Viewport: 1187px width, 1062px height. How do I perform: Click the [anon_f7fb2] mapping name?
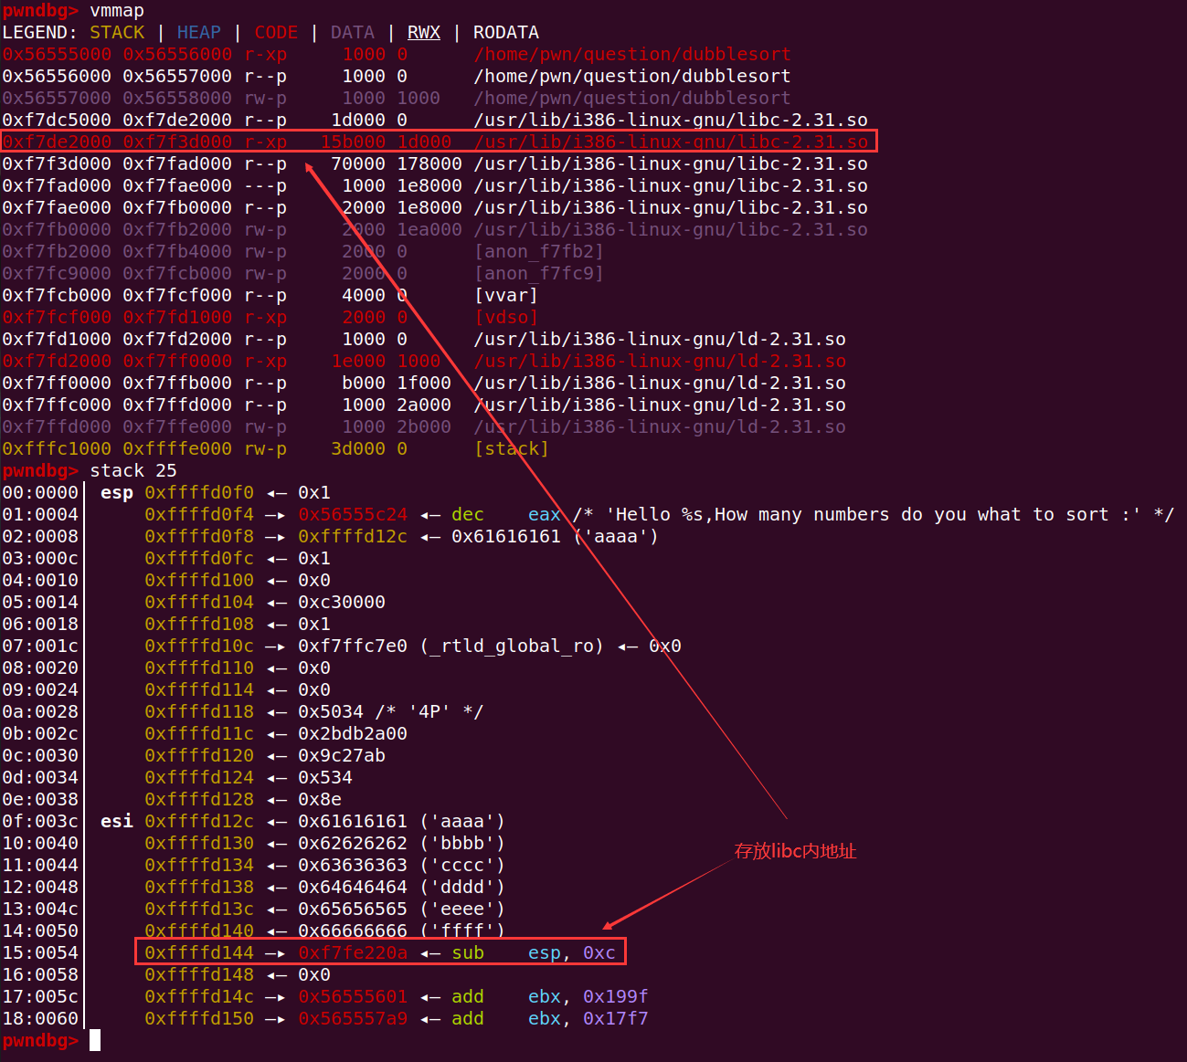pos(539,252)
